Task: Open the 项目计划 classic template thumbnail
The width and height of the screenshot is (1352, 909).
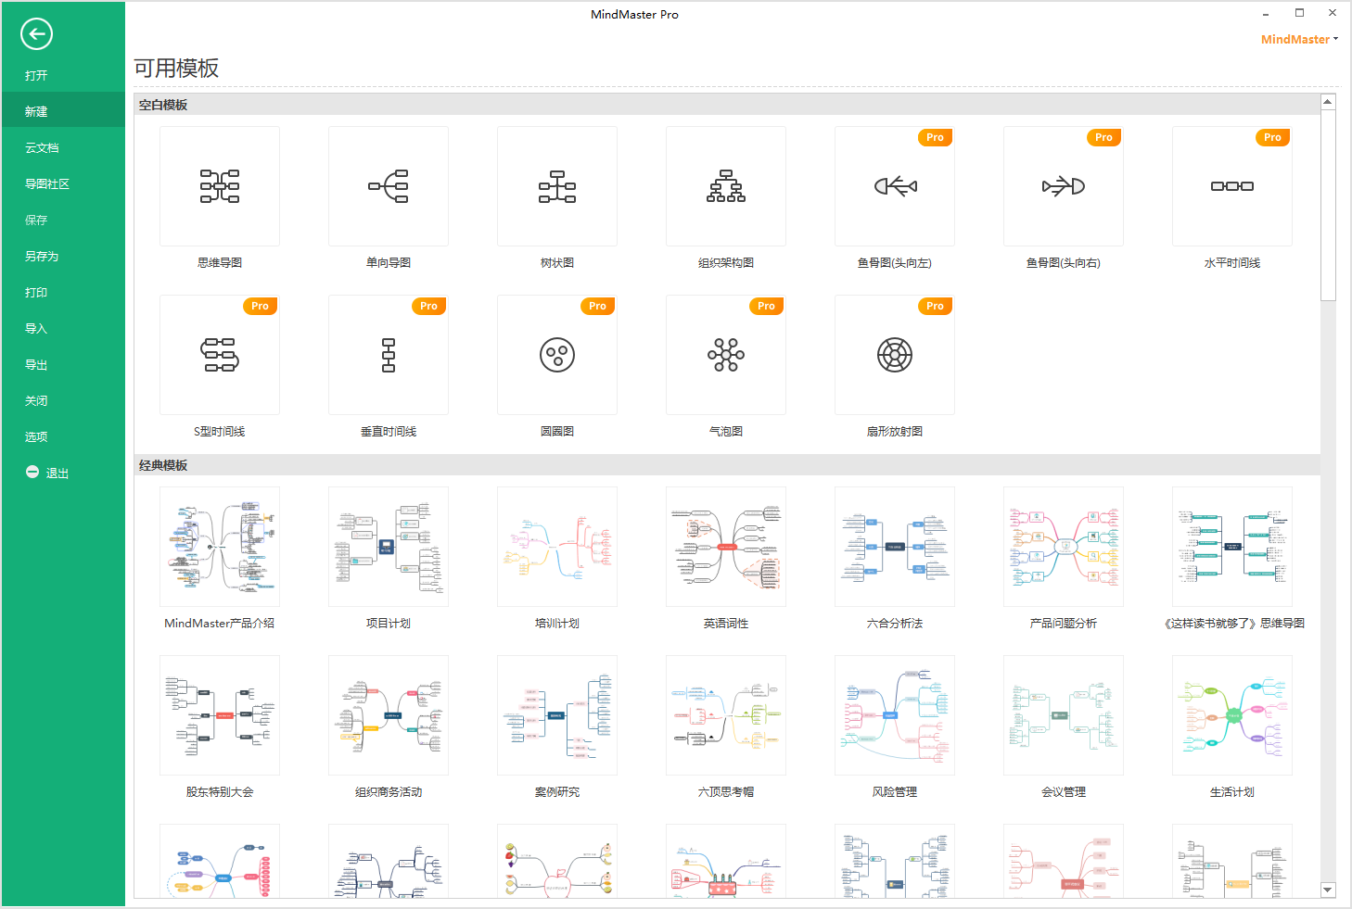Action: point(389,547)
